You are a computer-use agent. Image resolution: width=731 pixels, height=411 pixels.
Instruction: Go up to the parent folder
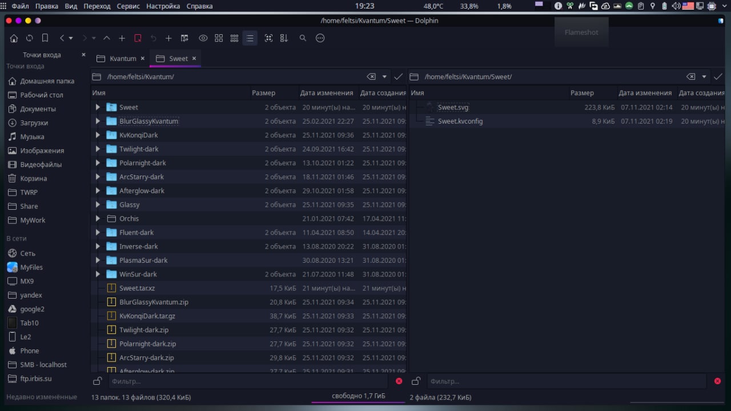pyautogui.click(x=107, y=38)
